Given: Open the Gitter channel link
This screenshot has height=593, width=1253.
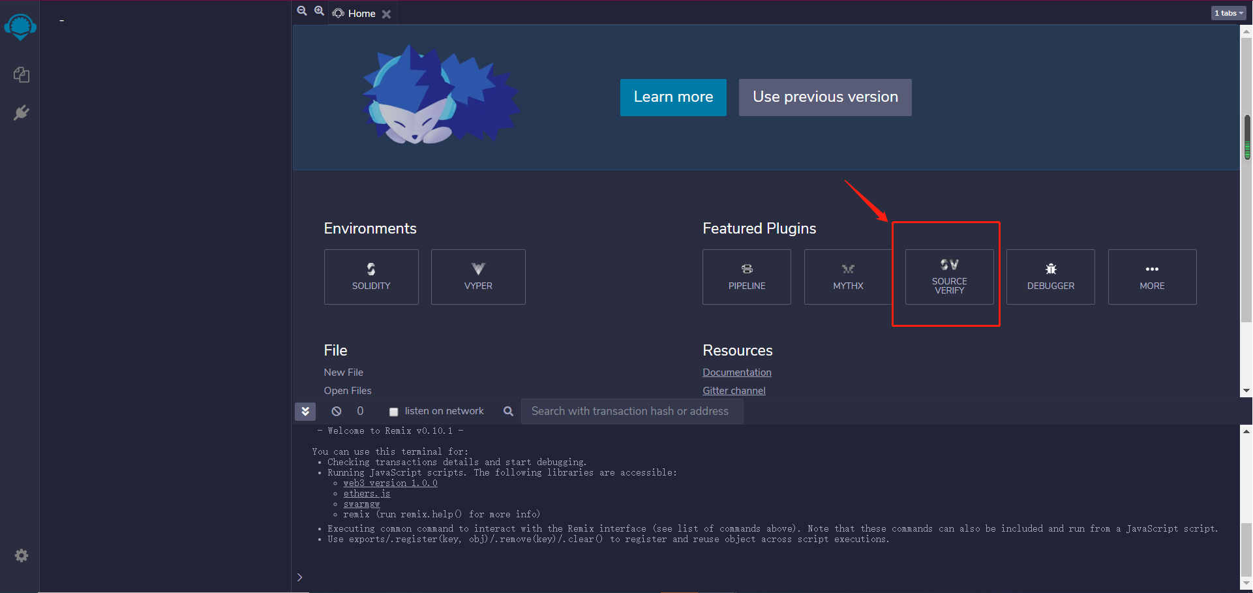Looking at the screenshot, I should pos(734,391).
